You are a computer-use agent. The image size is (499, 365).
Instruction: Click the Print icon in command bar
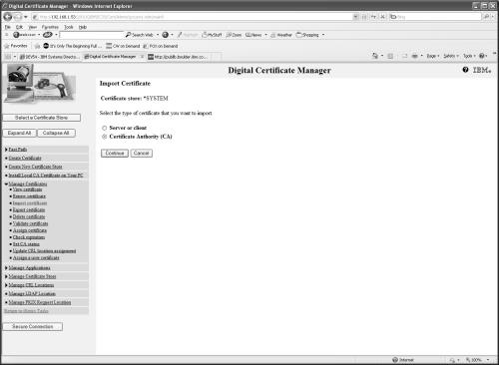[x=414, y=56]
